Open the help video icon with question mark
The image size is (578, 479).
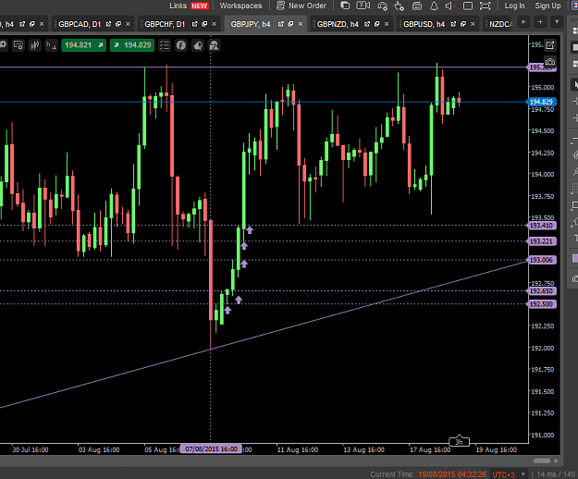[x=363, y=6]
